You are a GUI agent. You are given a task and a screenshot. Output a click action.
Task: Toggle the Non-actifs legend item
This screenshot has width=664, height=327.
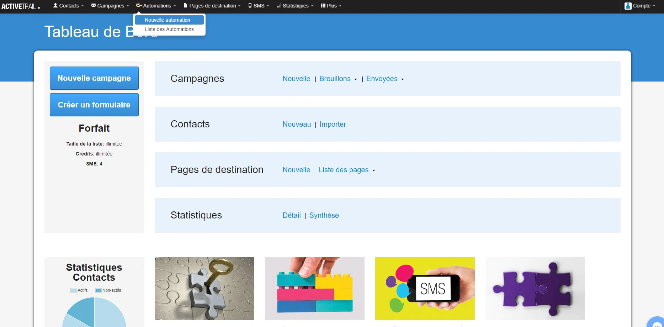click(x=108, y=290)
